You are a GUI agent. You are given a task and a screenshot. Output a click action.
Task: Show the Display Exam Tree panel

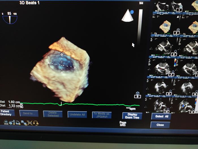[x=132, y=116]
